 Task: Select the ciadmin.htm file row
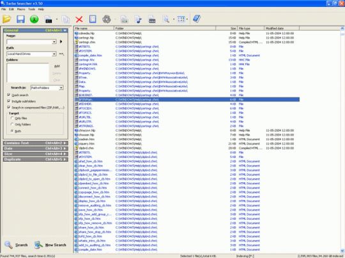click(x=187, y=140)
